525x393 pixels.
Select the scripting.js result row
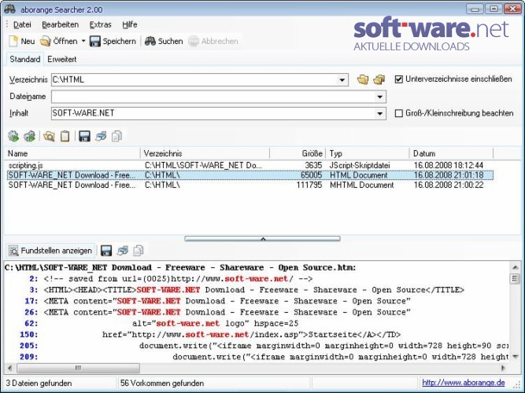[250, 165]
